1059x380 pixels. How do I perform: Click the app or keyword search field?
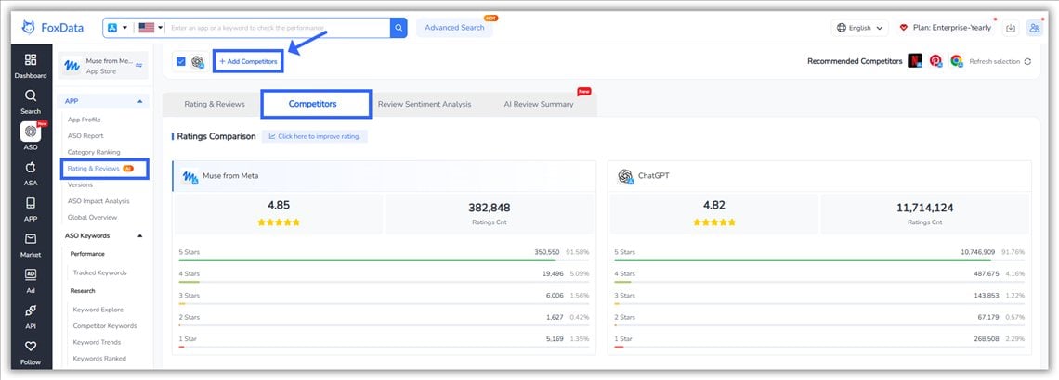[278, 28]
